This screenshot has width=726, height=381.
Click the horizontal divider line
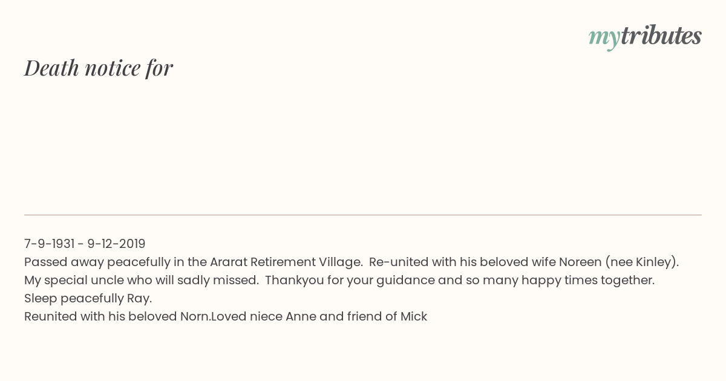click(363, 215)
